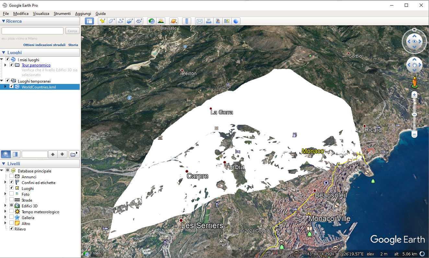Open the Storia search history link
The height and width of the screenshot is (258, 429).
pyautogui.click(x=73, y=45)
